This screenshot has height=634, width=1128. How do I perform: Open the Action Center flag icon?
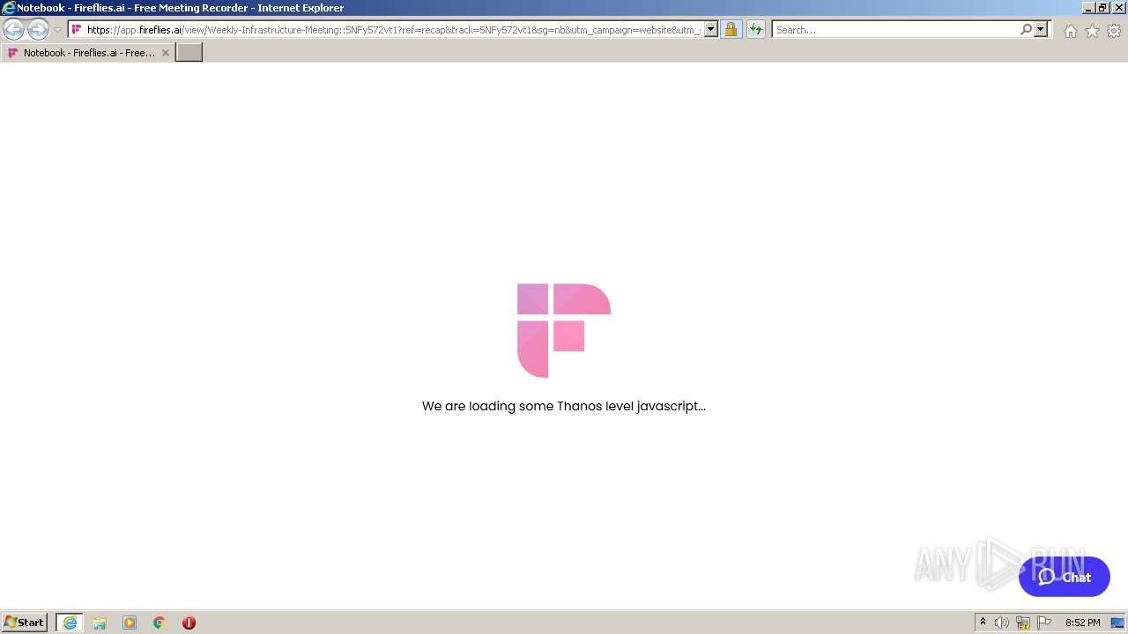pyautogui.click(x=1044, y=623)
